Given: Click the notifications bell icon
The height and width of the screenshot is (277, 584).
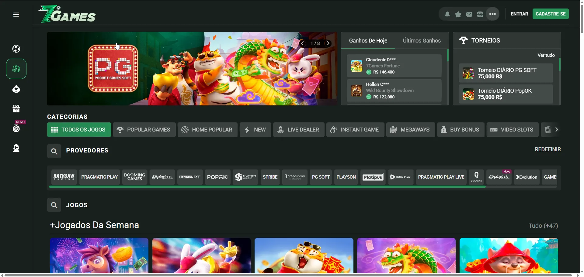Looking at the screenshot, I should click(x=447, y=14).
